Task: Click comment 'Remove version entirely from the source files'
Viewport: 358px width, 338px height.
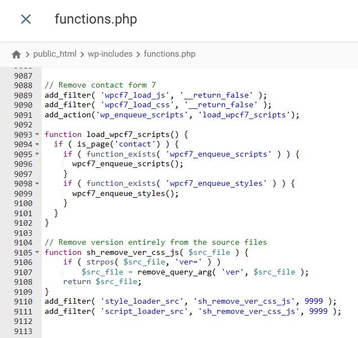Action: (156, 243)
